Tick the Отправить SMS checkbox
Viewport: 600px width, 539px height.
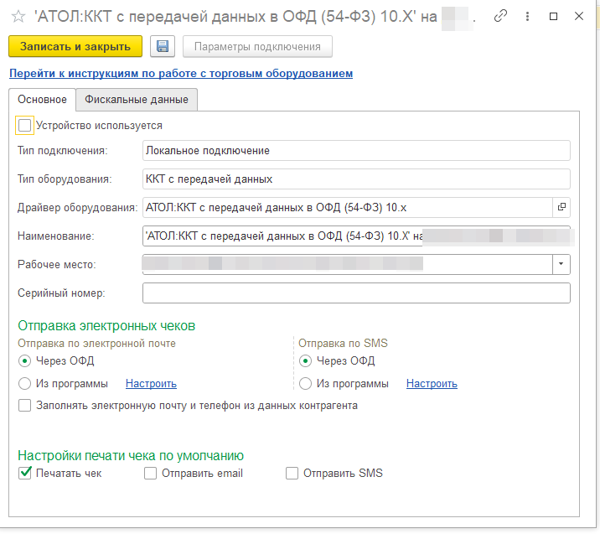pos(292,474)
